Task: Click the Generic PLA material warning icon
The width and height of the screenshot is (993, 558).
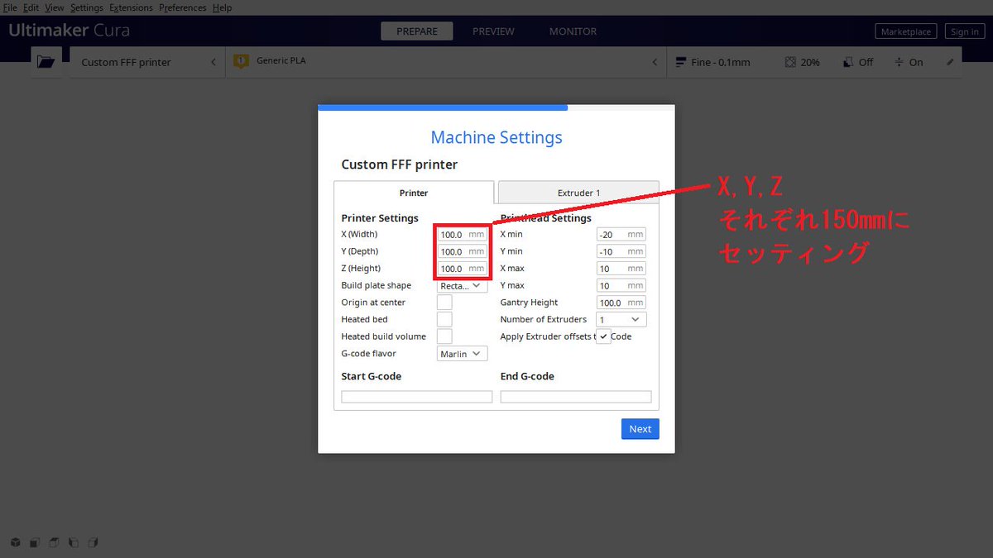Action: [x=241, y=61]
